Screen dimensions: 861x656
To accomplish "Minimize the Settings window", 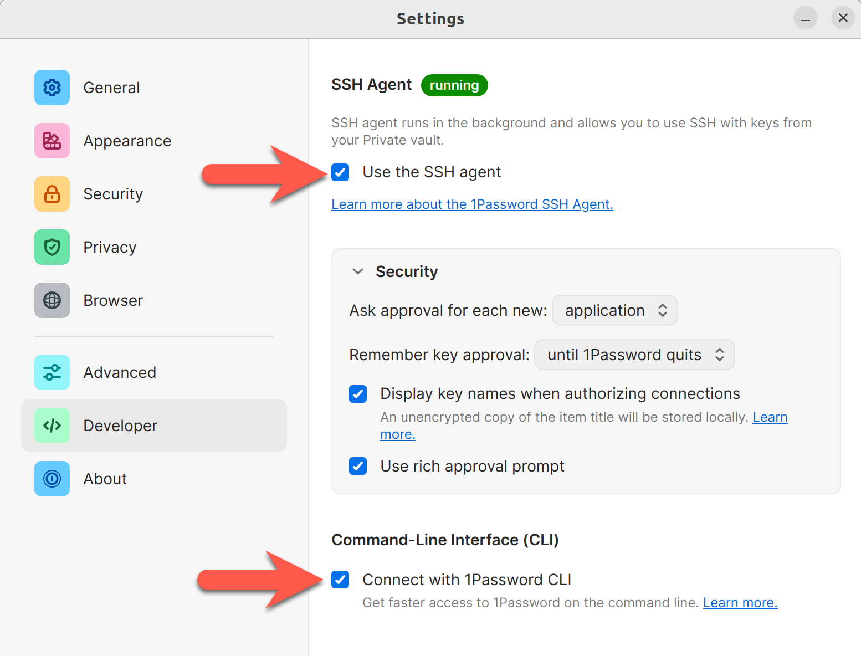I will point(806,18).
